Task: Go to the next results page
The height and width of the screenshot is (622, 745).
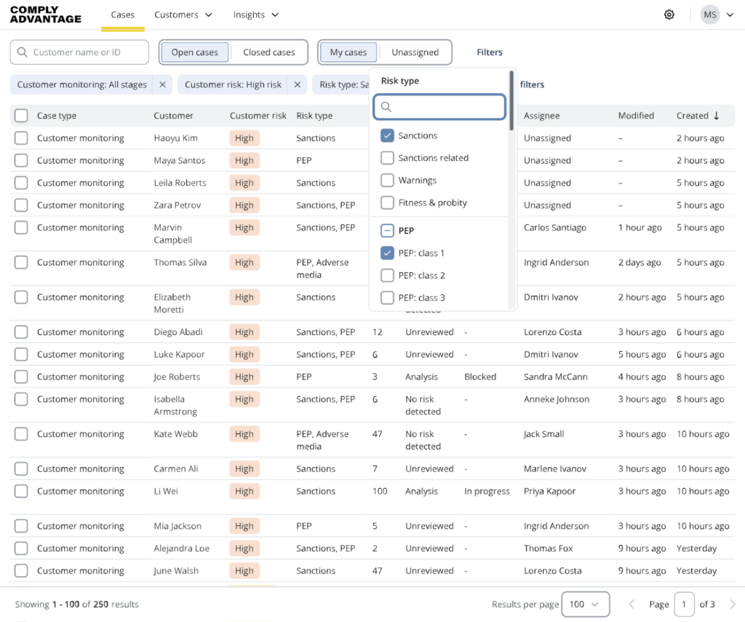Action: point(732,604)
